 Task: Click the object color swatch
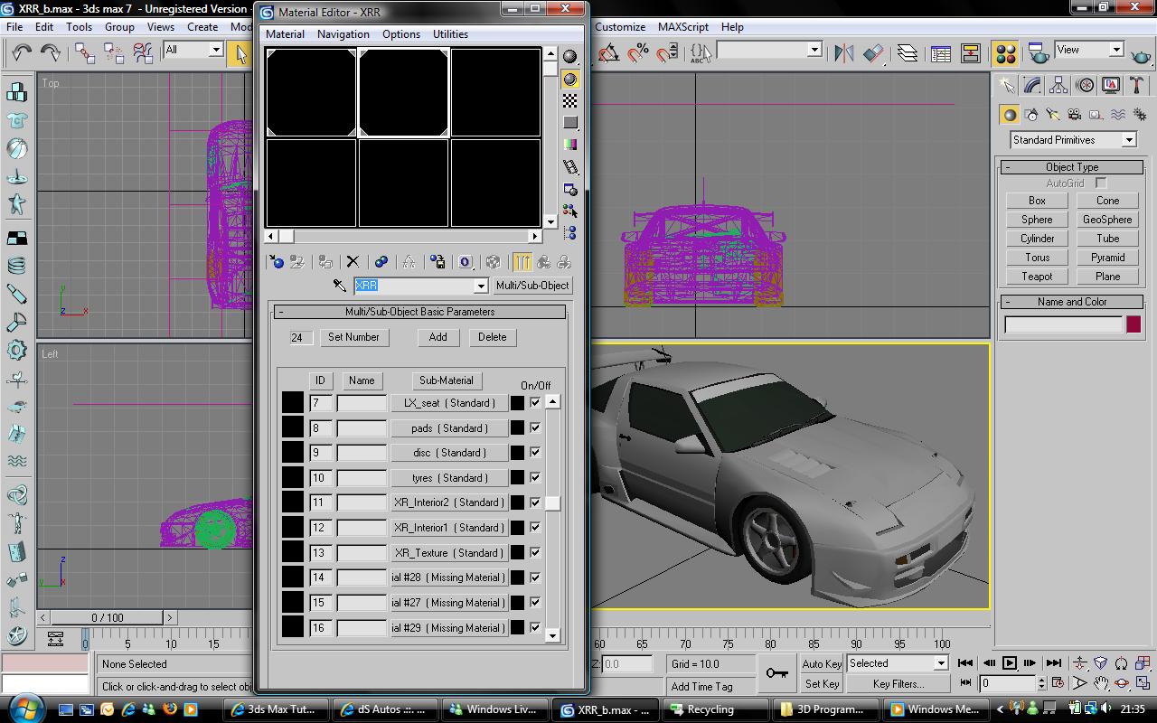click(x=1133, y=324)
